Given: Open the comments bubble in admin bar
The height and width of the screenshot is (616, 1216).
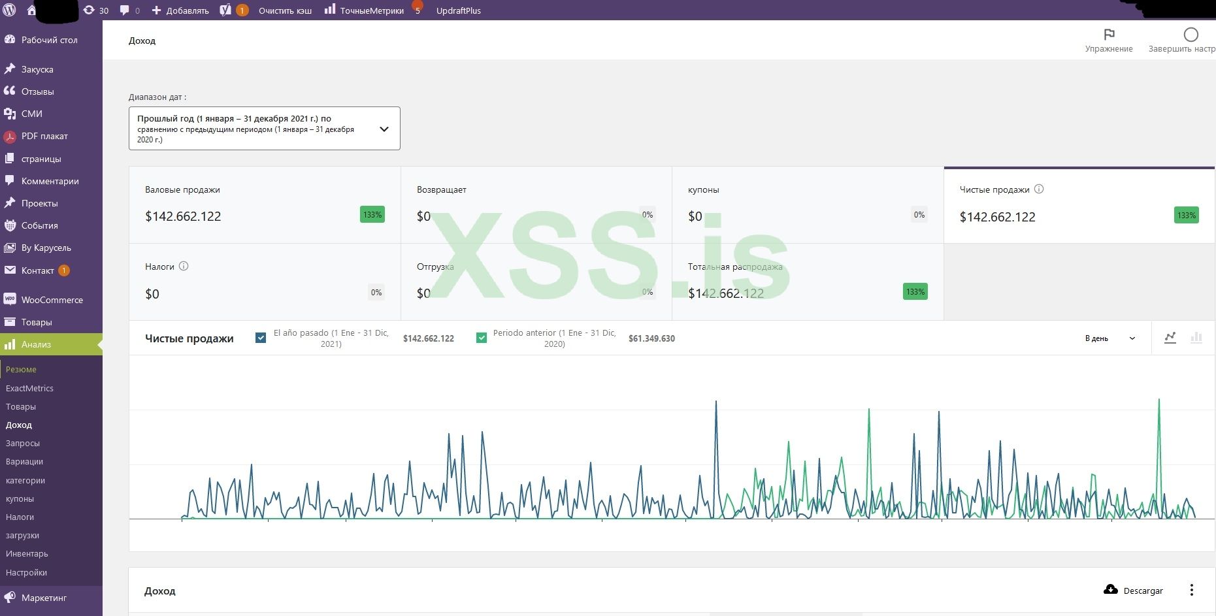Looking at the screenshot, I should point(129,10).
